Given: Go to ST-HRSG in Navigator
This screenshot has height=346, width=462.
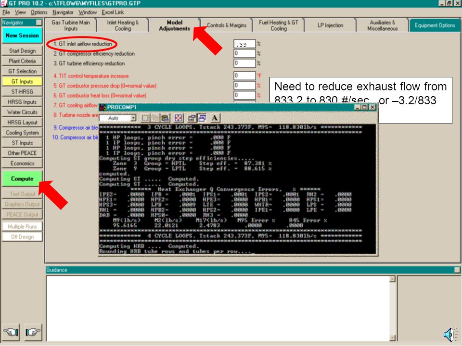Looking at the screenshot, I should pyautogui.click(x=22, y=92).
